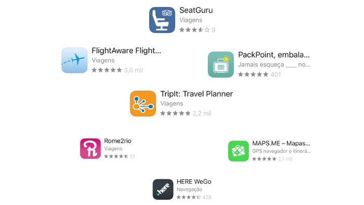The height and width of the screenshot is (205, 364).
Task: Tap the FlightAware airplane icon
Action: [74, 60]
